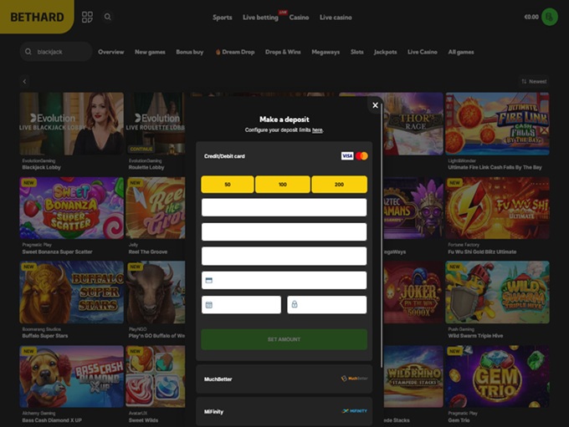
Task: Choose the 200 deposit amount
Action: [x=339, y=185]
